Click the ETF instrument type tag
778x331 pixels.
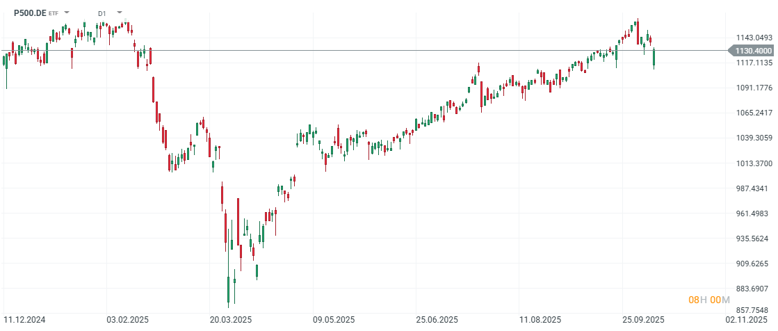pyautogui.click(x=54, y=13)
